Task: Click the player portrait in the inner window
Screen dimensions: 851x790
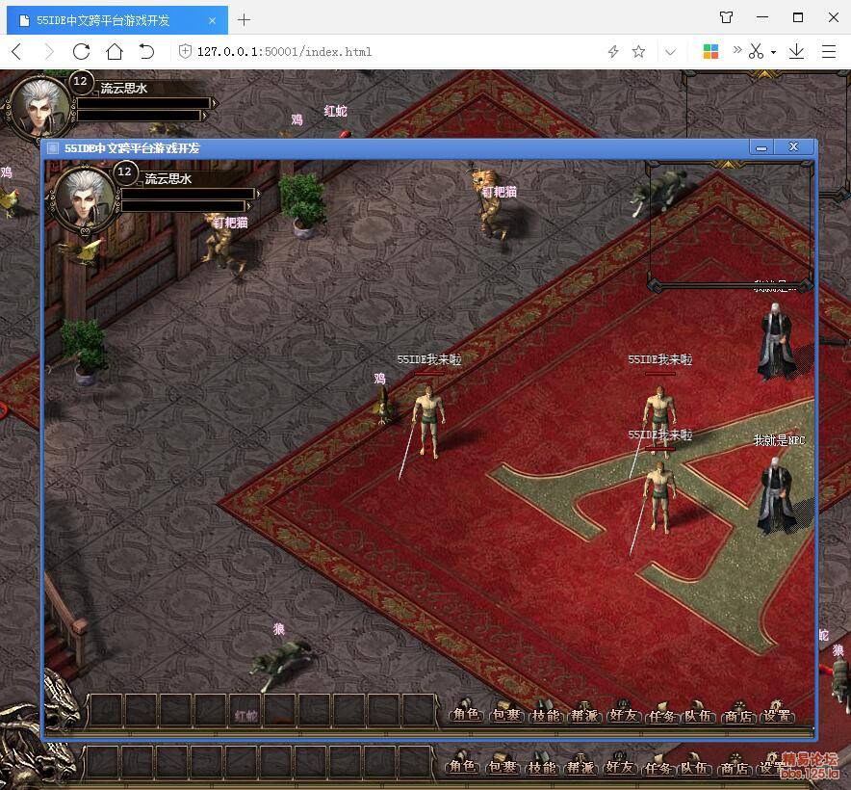Action: (83, 197)
